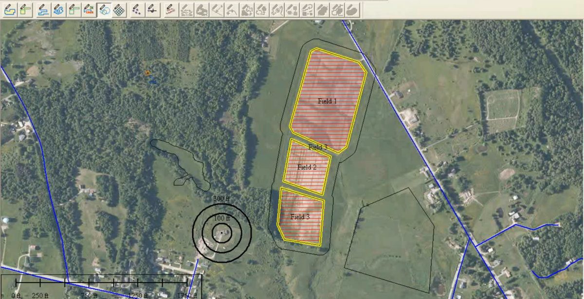
Task: Select the grid pattern sketch tool
Action: pyautogui.click(x=118, y=9)
